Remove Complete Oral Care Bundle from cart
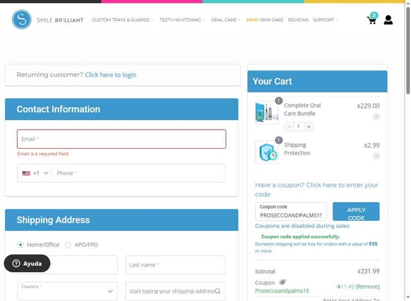Image resolution: width=411 pixels, height=301 pixels. (376, 117)
